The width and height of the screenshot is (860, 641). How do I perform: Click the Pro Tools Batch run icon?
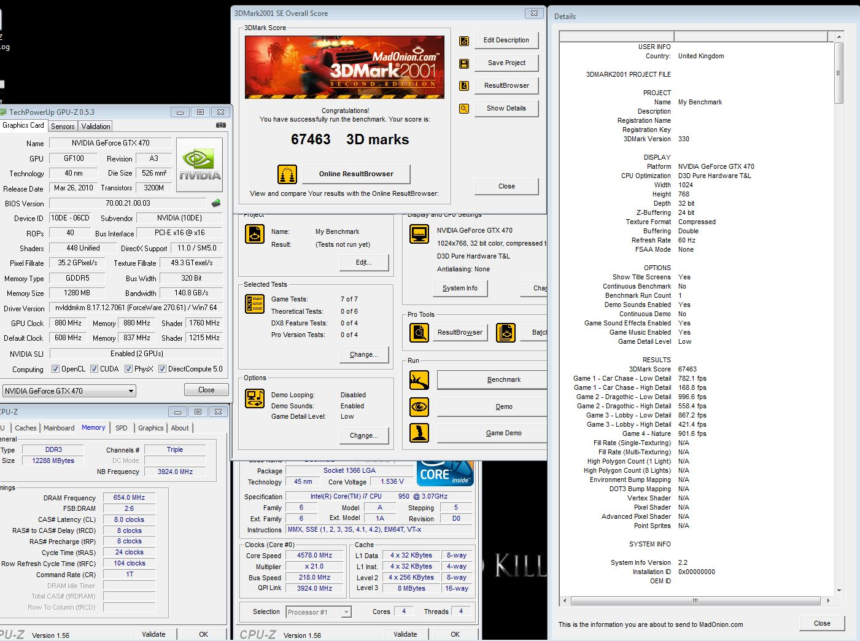coord(506,333)
